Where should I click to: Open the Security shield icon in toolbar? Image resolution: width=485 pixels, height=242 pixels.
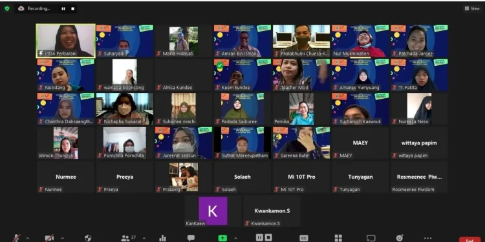(x=88, y=238)
